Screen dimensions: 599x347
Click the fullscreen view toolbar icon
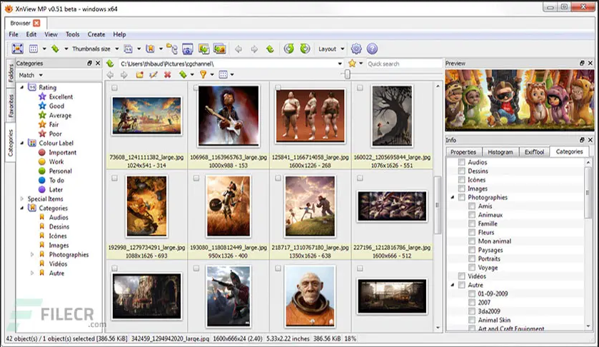pyautogui.click(x=18, y=49)
